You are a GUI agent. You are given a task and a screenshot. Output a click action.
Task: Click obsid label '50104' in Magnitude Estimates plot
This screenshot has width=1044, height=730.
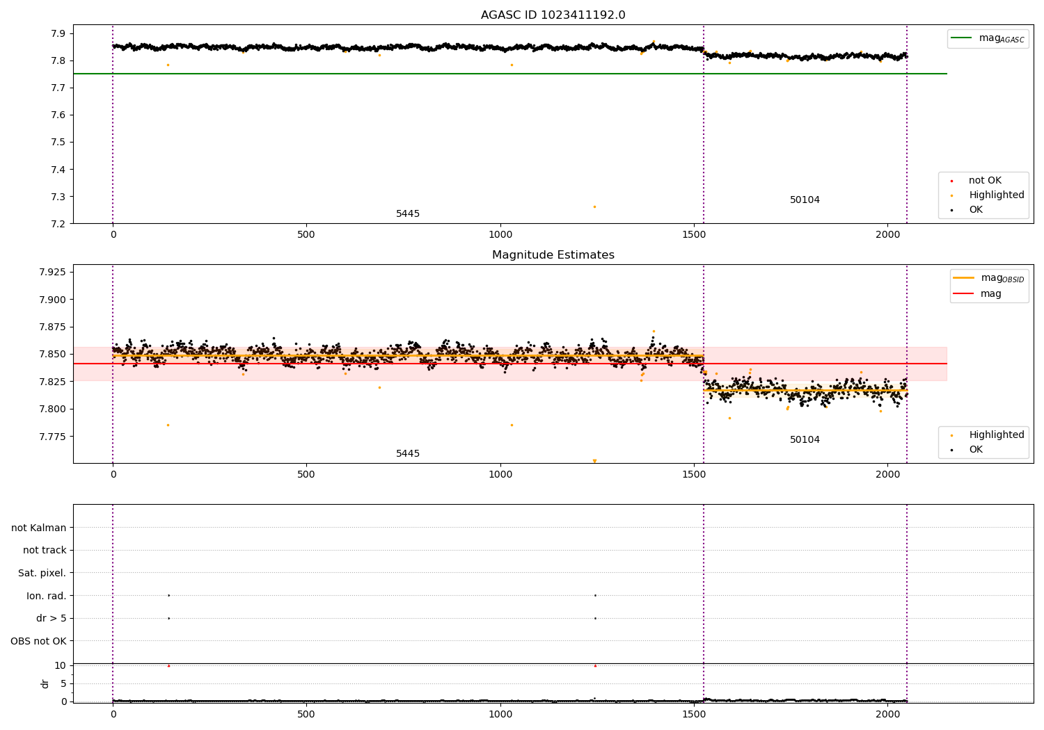805,440
